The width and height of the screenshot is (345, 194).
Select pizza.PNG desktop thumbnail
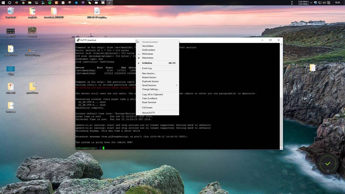click(11, 33)
